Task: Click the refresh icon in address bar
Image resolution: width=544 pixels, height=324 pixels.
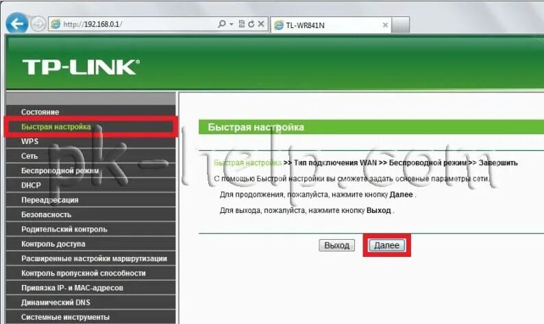Action: pyautogui.click(x=251, y=24)
